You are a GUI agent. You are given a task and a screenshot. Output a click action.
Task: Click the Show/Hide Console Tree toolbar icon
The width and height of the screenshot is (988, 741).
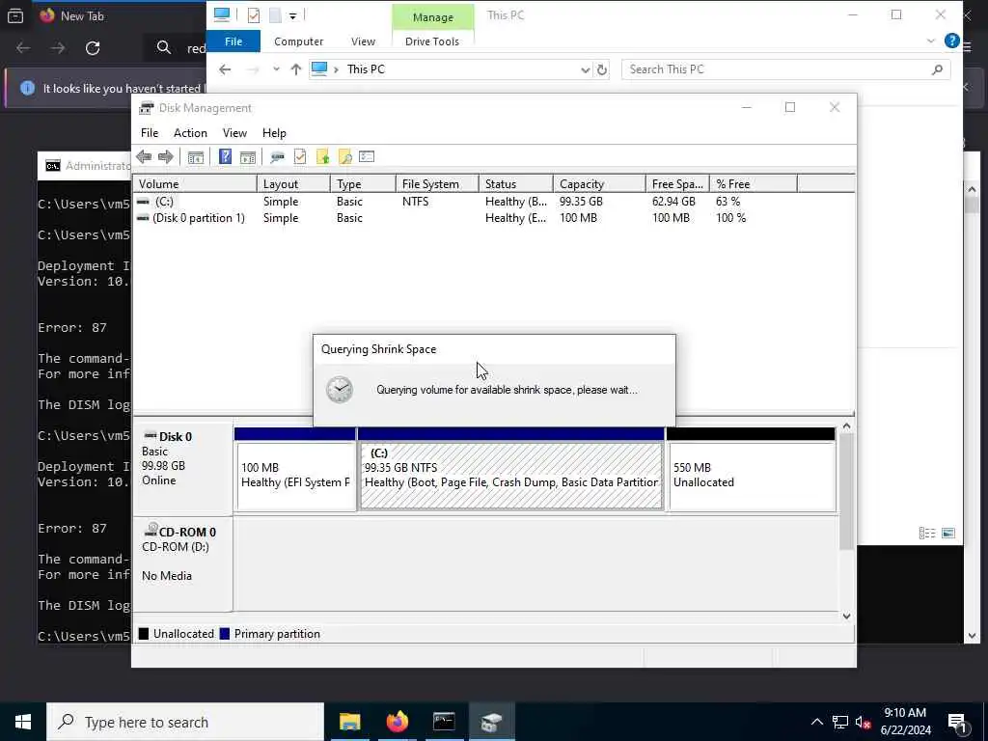coord(195,157)
